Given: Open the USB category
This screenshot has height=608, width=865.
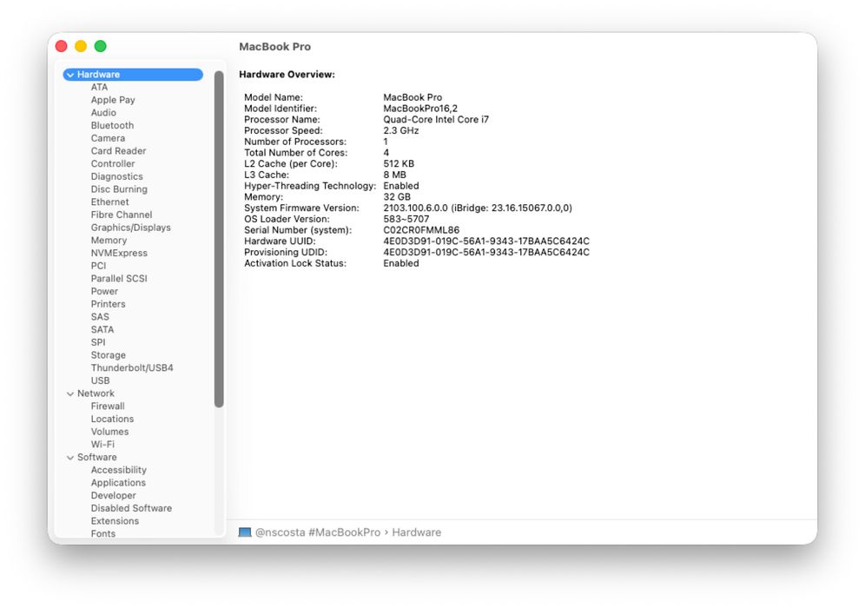Looking at the screenshot, I should coord(100,380).
